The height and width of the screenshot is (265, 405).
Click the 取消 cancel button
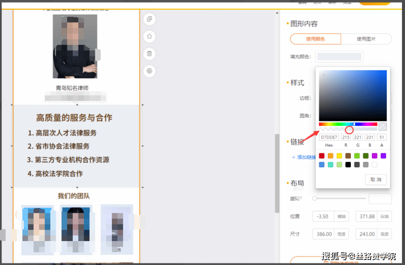pyautogui.click(x=376, y=180)
